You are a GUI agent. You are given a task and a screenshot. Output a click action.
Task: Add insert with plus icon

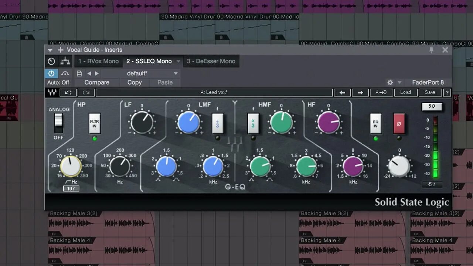click(x=60, y=50)
